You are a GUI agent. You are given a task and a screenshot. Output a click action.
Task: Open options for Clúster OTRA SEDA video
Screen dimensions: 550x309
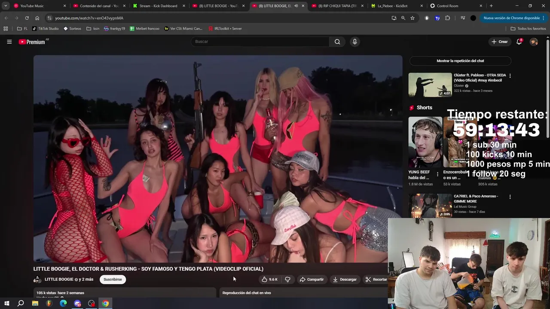coord(510,76)
